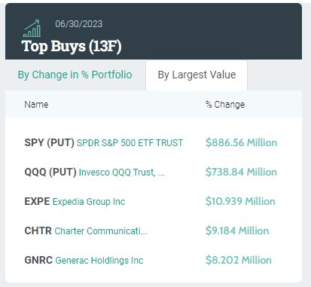The height and width of the screenshot is (287, 311).
Task: Click the GNRC ticker symbol
Action: (38, 260)
